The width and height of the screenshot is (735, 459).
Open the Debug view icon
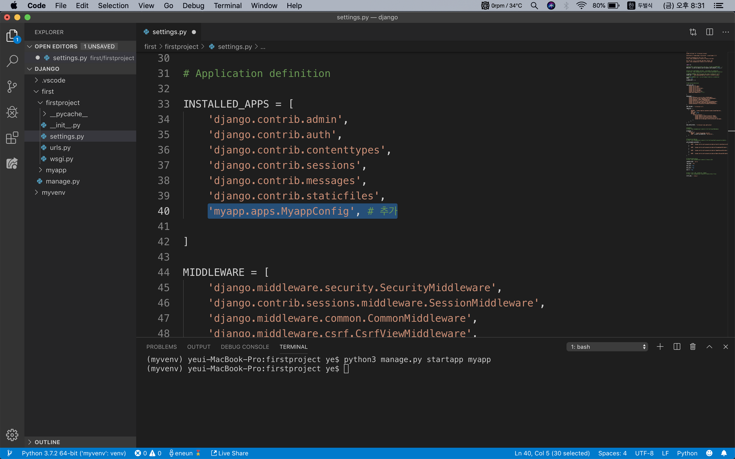[x=12, y=112]
